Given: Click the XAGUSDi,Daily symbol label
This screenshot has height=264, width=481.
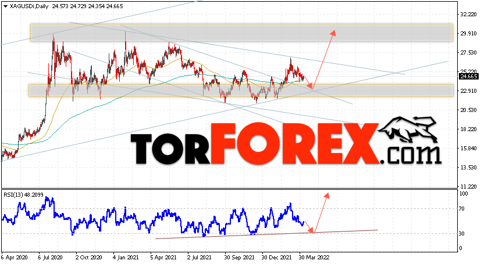Looking at the screenshot, I should click(x=29, y=6).
